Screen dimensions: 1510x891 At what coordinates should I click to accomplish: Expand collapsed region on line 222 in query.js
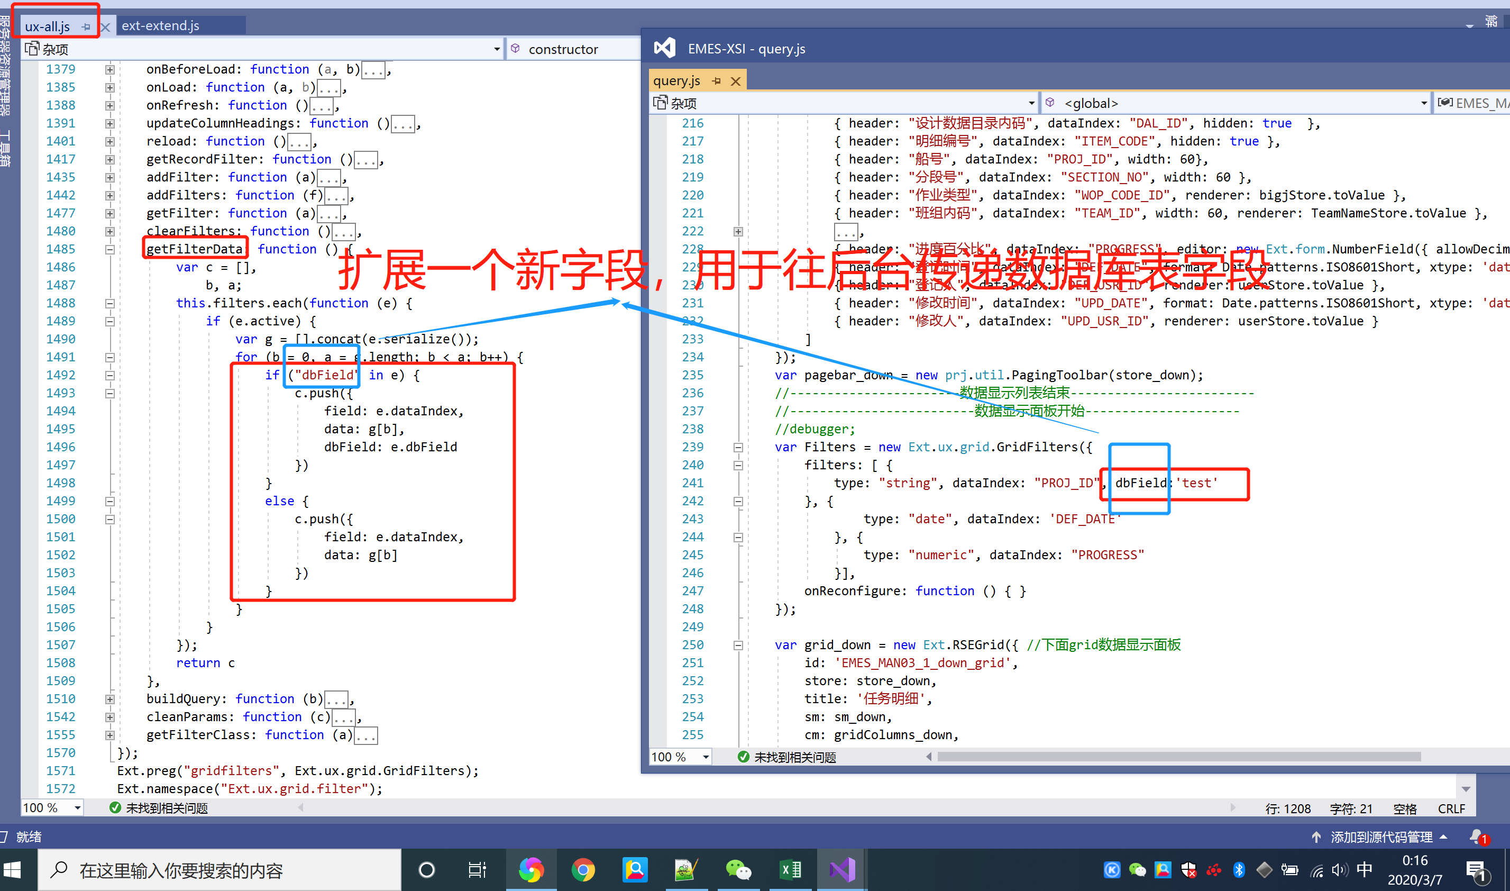[x=738, y=232]
